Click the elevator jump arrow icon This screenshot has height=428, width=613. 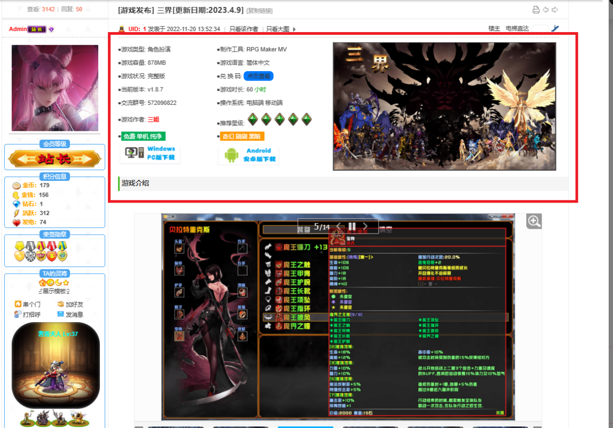(x=555, y=28)
